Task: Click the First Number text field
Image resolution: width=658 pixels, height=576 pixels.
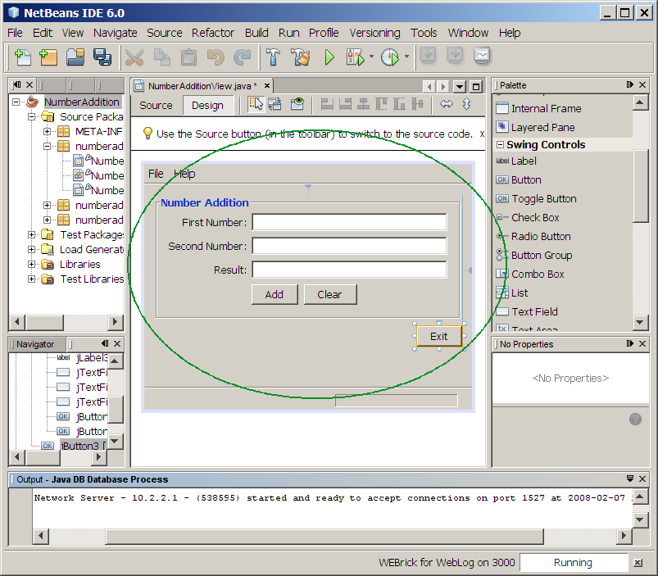Action: pyautogui.click(x=349, y=222)
